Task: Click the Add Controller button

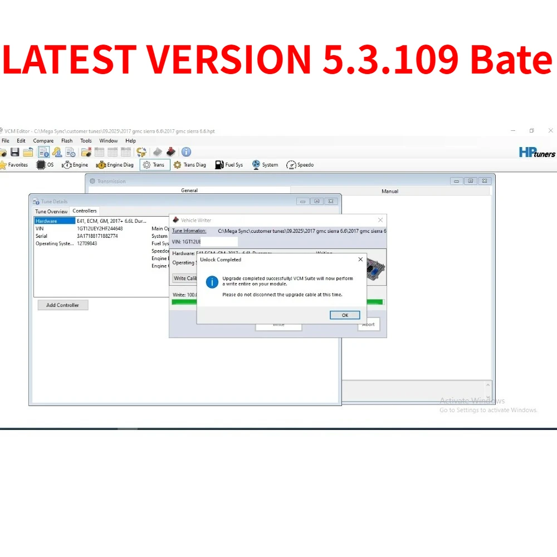Action: click(62, 305)
